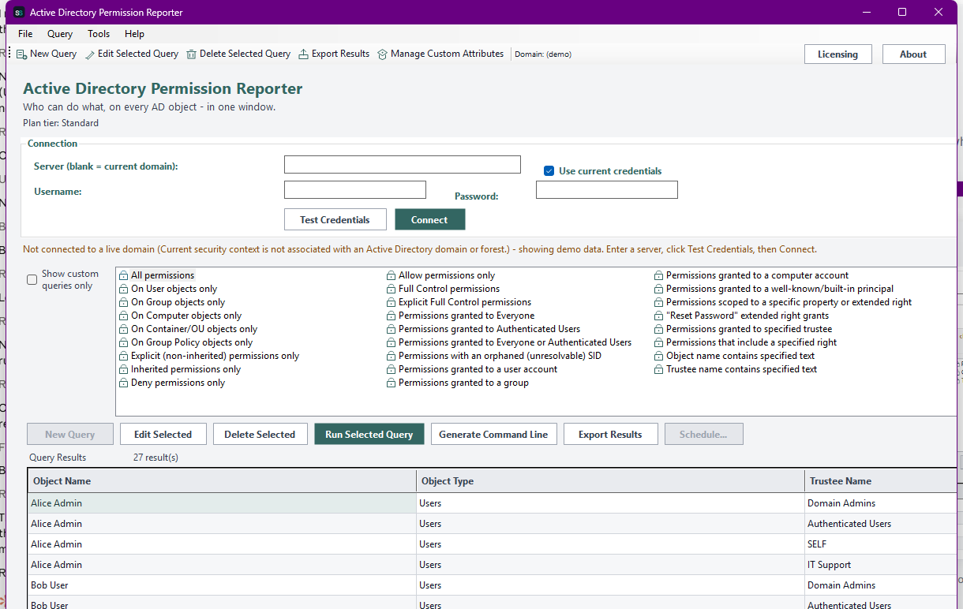
Task: Click the SELF trustee cell
Action: (x=882, y=544)
